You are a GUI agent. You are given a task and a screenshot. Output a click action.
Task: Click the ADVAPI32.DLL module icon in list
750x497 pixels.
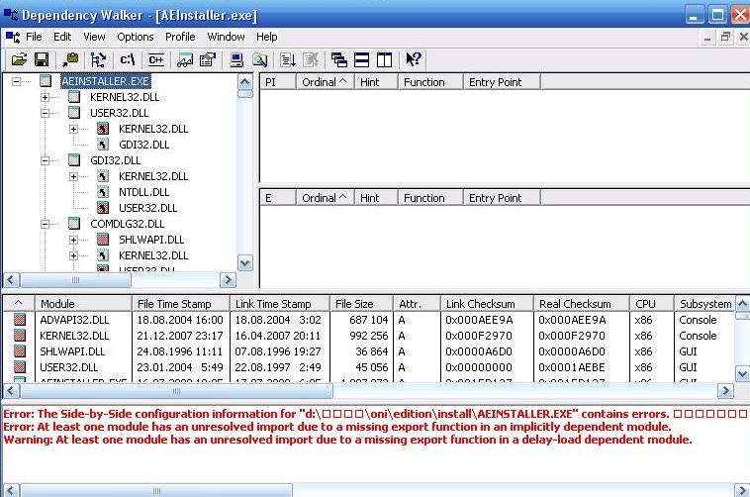click(19, 320)
